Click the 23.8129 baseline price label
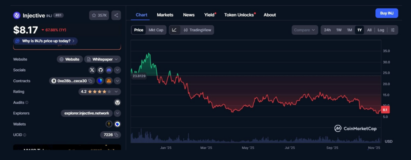This screenshot has height=160, width=411. pos(139,76)
